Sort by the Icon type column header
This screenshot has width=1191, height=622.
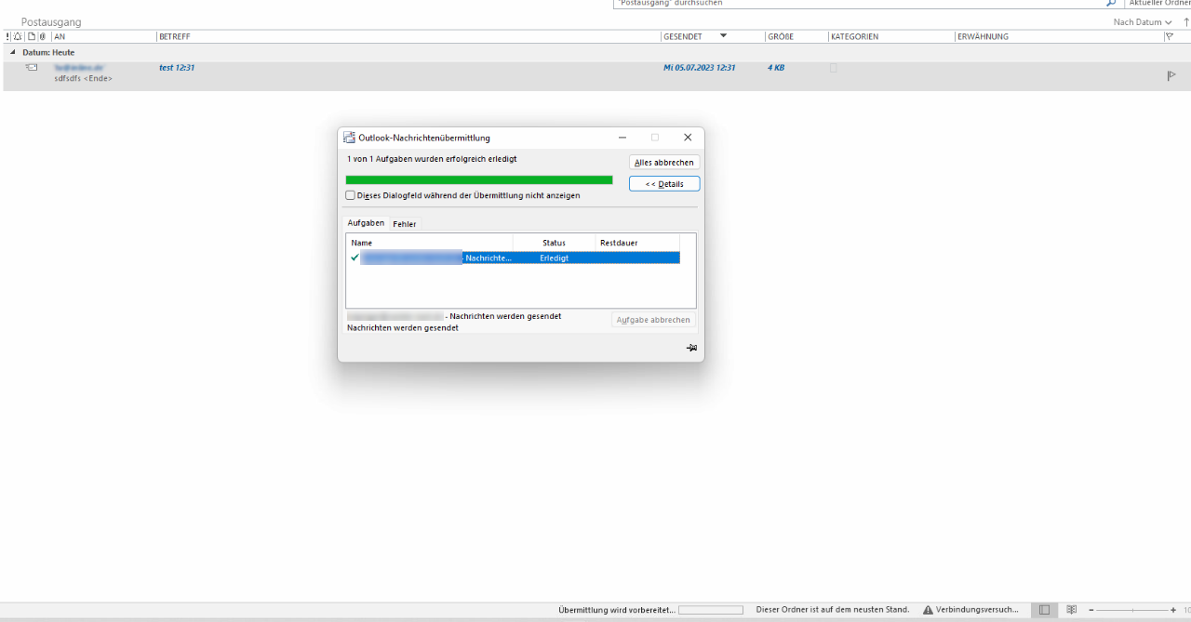click(31, 36)
